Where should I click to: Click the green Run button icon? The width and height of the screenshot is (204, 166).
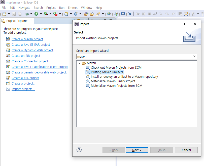(x=36, y=14)
